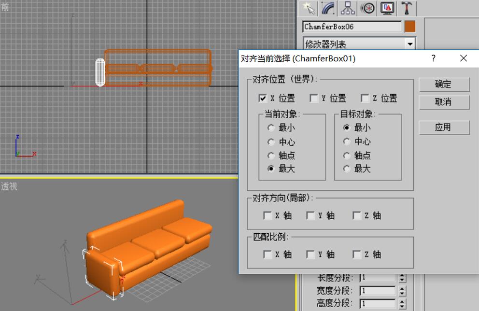The image size is (479, 311).
Task: Check the X 轴 box under 匹配比例
Action: 268,254
